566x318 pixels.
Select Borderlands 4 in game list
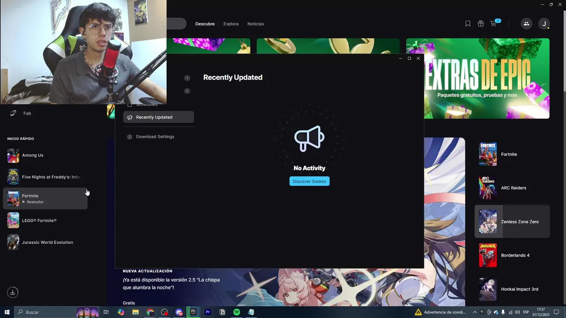512,255
